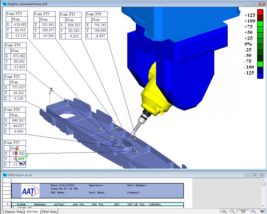Click the DMIS Report: aa.rst title text

(19, 175)
